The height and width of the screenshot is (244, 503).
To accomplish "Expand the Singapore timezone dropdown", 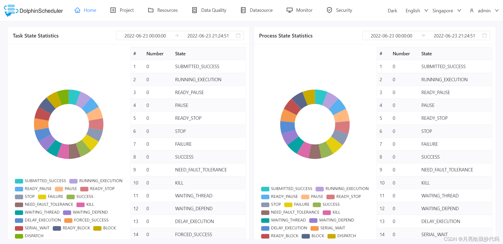I will (447, 11).
